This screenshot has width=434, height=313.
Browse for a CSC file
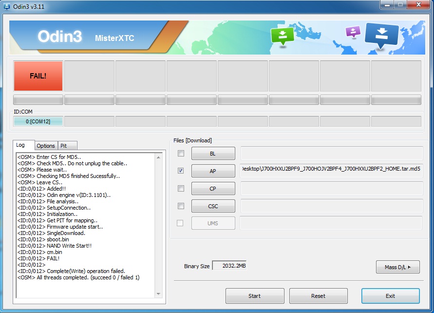213,206
